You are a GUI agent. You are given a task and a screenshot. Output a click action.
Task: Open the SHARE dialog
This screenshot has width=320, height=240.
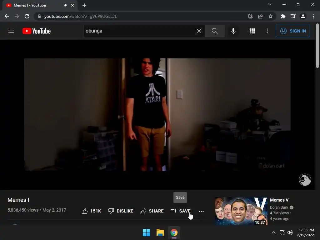click(152, 211)
